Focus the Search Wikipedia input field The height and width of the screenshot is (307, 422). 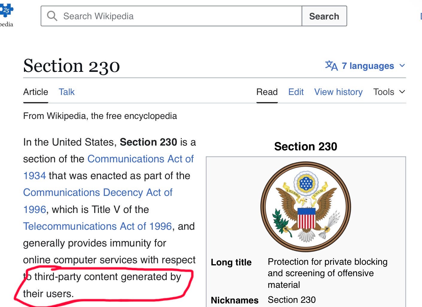pyautogui.click(x=171, y=16)
